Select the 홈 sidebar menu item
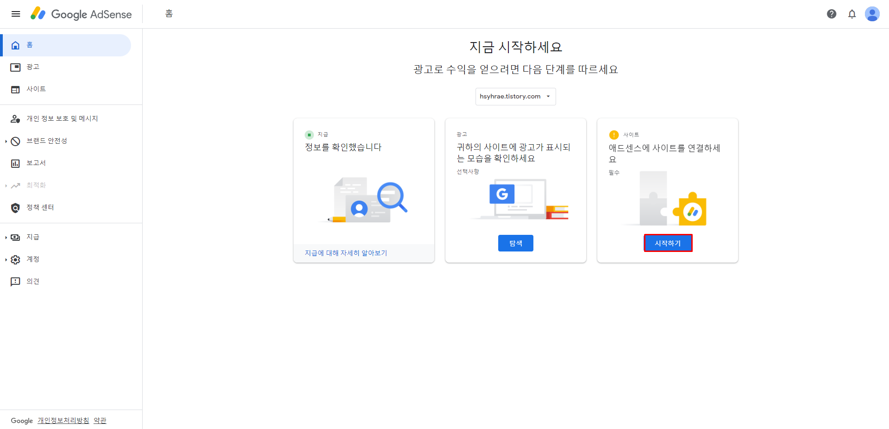The height and width of the screenshot is (429, 889). point(66,45)
